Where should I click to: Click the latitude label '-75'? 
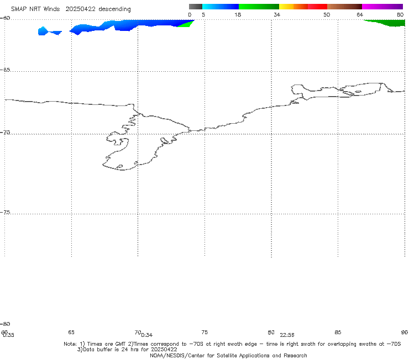[5, 213]
